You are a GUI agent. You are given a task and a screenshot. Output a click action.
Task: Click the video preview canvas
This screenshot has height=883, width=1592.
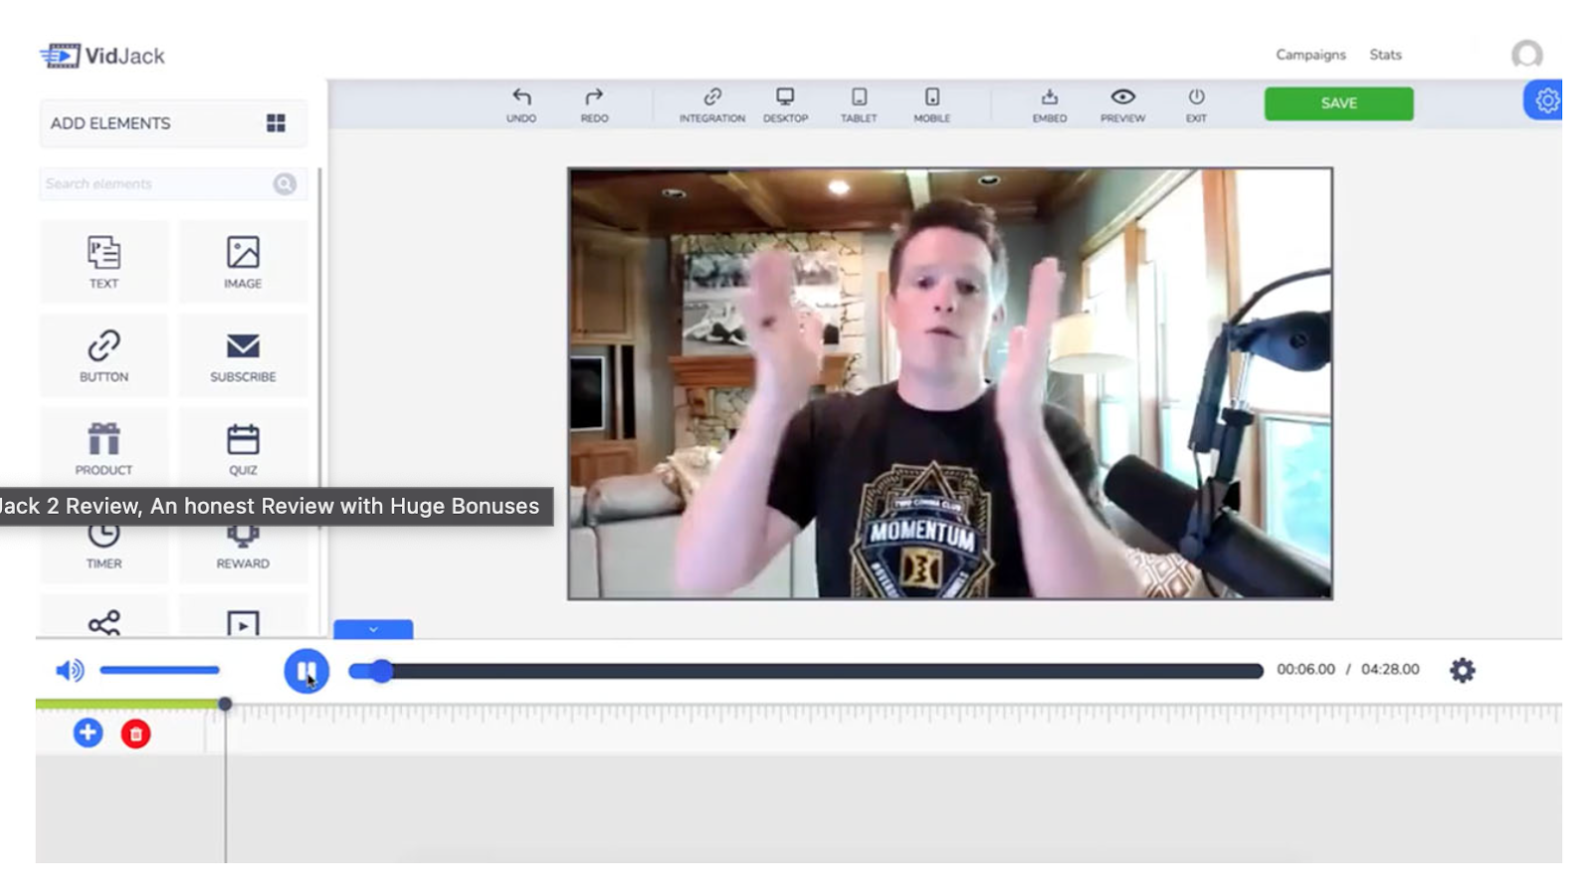[949, 383]
